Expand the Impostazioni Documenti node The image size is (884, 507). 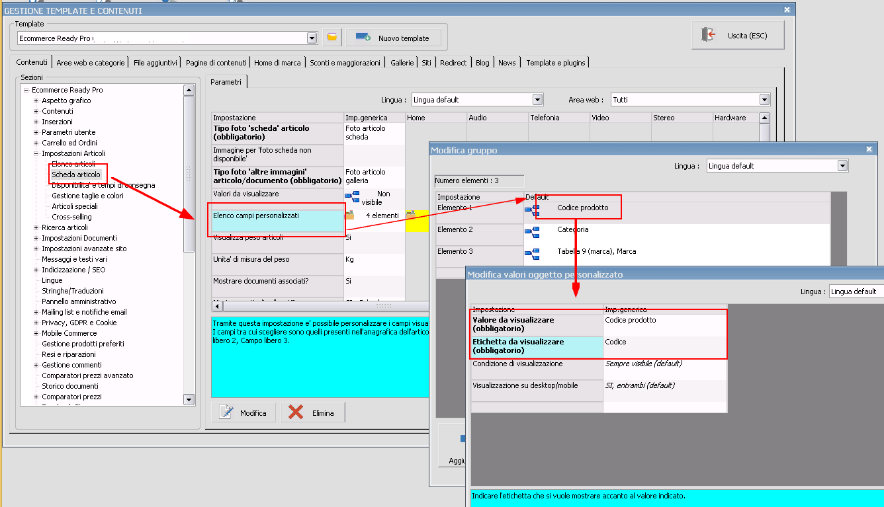click(x=36, y=238)
